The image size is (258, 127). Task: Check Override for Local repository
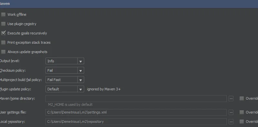point(242,122)
